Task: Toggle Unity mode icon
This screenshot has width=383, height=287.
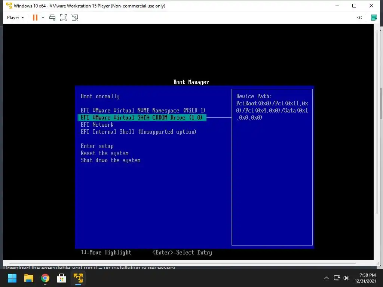Action: pos(75,18)
